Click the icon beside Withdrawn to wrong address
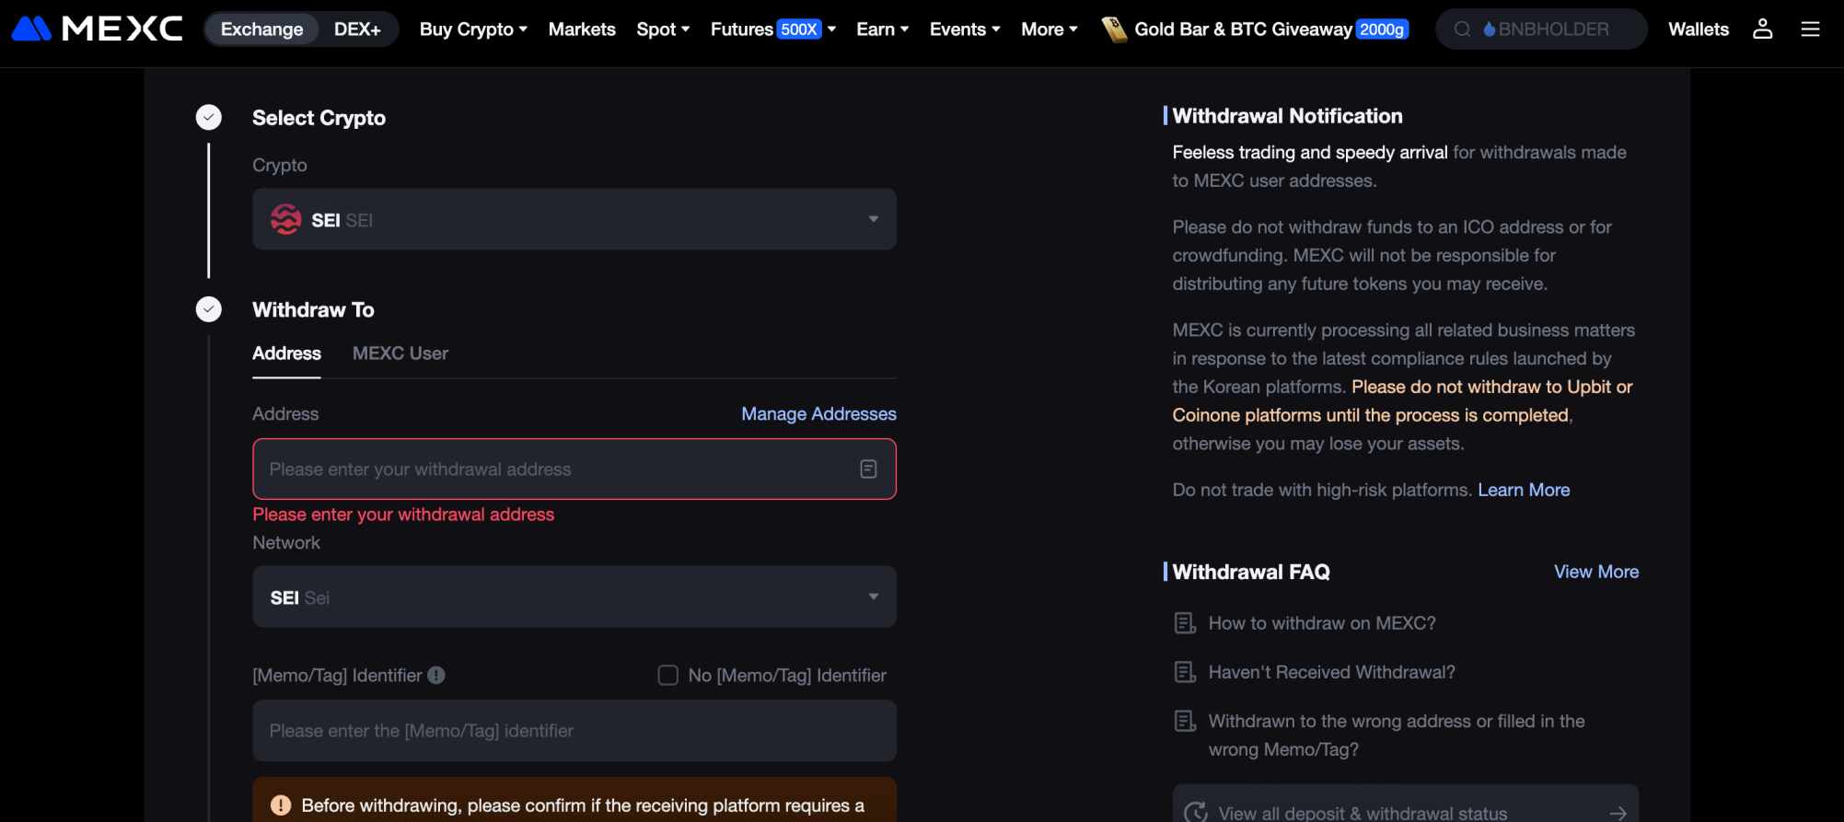Screen dimensions: 1844x822 click(1185, 721)
